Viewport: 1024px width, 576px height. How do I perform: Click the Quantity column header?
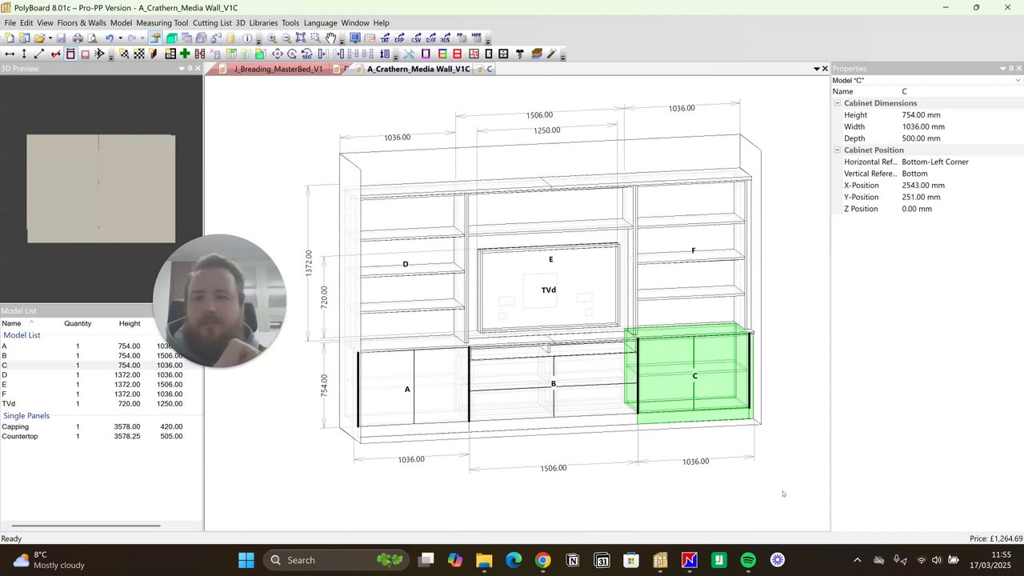click(x=78, y=323)
